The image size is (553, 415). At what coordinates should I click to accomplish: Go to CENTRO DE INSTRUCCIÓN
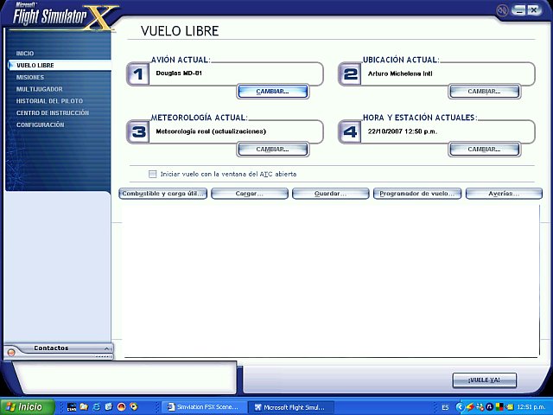(53, 113)
